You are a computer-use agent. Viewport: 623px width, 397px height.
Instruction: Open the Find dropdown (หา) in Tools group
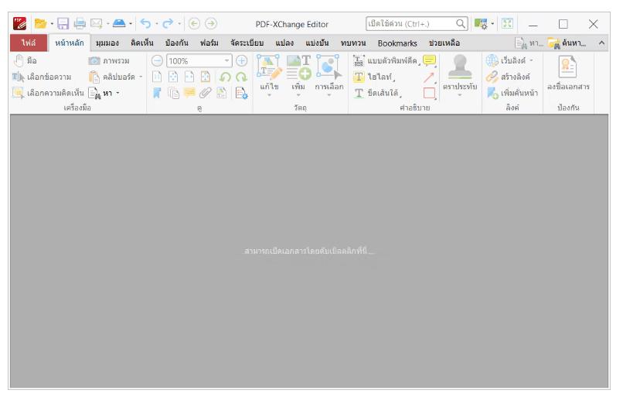click(117, 93)
